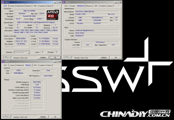
Task: Click Validate button in Memory window
Action: pos(43,117)
